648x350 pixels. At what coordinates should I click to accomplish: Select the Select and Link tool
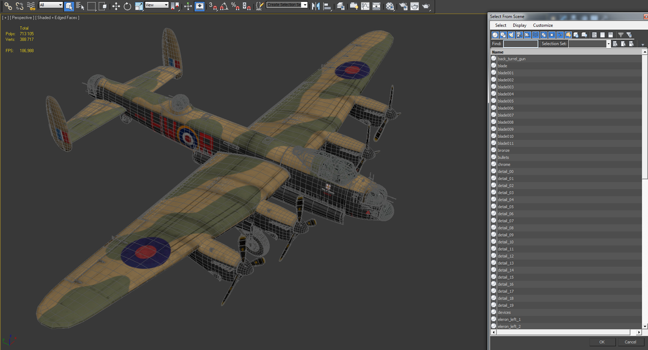8,6
